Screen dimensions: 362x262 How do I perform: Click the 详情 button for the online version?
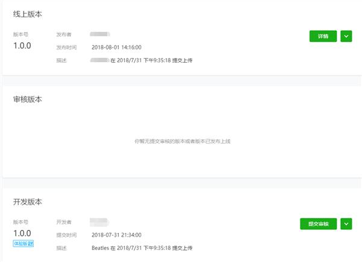pos(323,36)
